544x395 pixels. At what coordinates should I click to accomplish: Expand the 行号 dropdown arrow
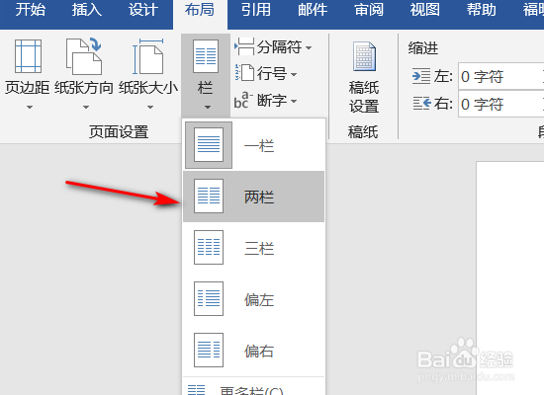pos(294,74)
